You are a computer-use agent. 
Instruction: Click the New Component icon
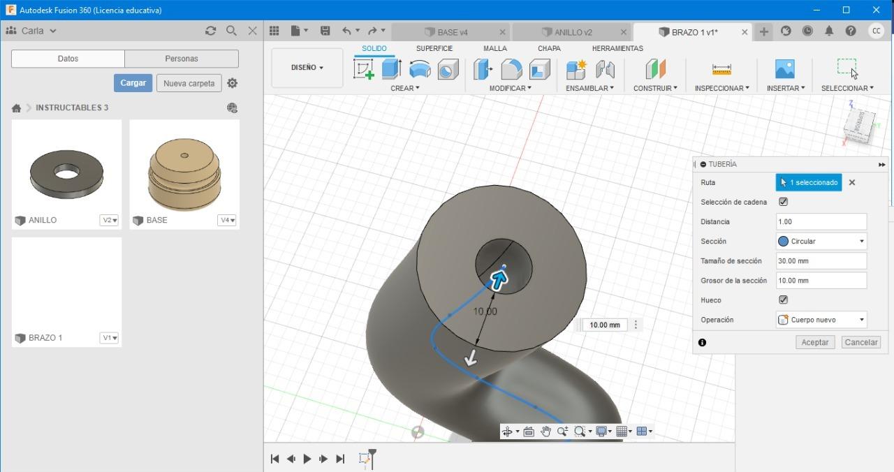coord(576,69)
